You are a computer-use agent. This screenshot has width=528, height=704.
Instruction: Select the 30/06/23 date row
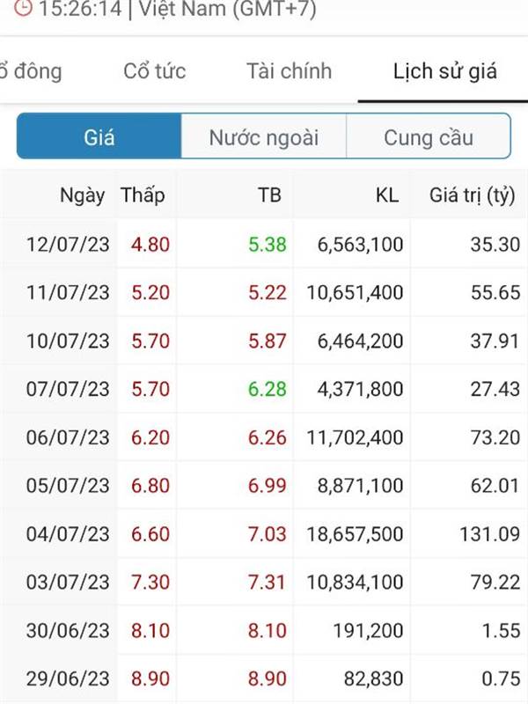click(x=264, y=630)
